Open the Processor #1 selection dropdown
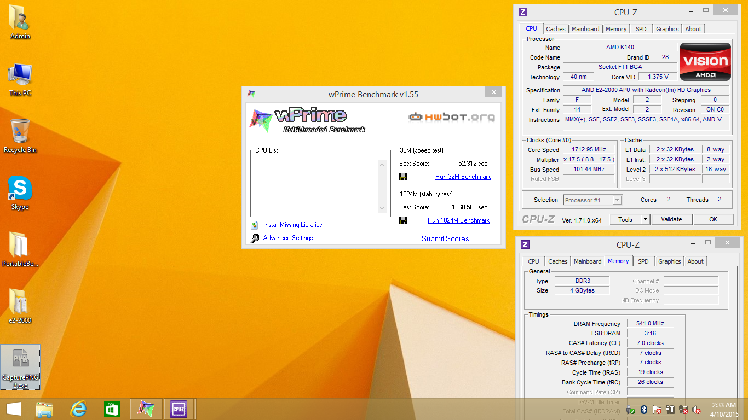The image size is (748, 420). tap(592, 200)
